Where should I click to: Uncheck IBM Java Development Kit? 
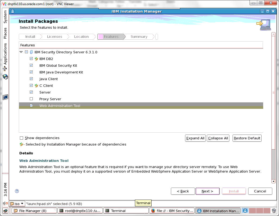tap(31, 72)
